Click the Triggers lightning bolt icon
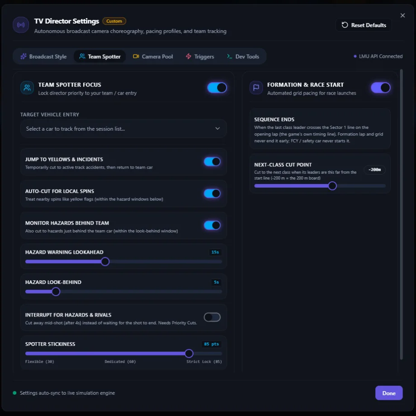 [189, 56]
